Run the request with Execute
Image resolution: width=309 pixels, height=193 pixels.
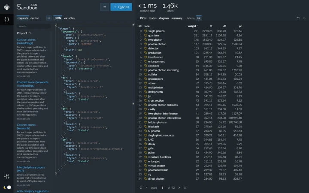121,7
